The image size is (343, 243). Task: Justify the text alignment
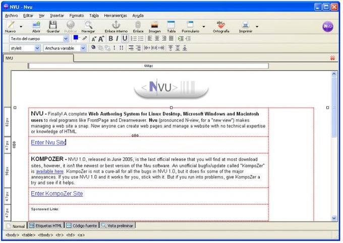171,39
